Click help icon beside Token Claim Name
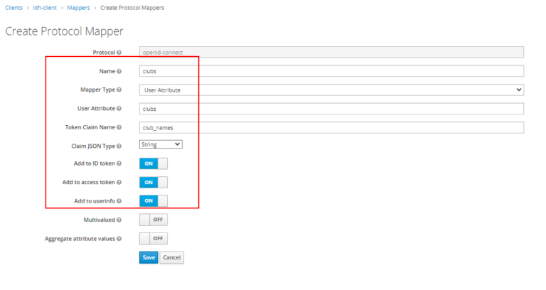 click(119, 127)
